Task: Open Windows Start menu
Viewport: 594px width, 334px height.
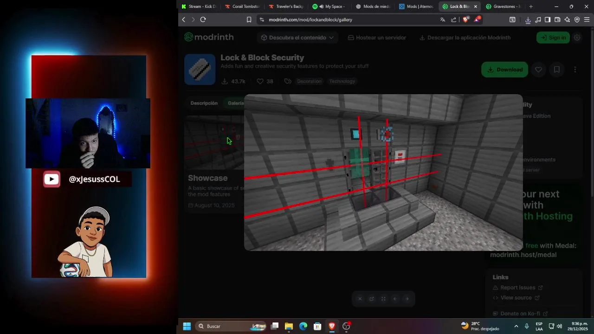Action: click(x=187, y=326)
